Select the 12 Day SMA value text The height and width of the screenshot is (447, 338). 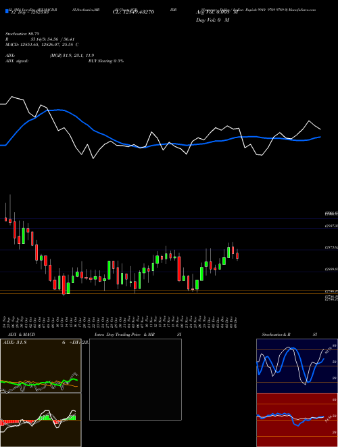pyautogui.click(x=29, y=13)
